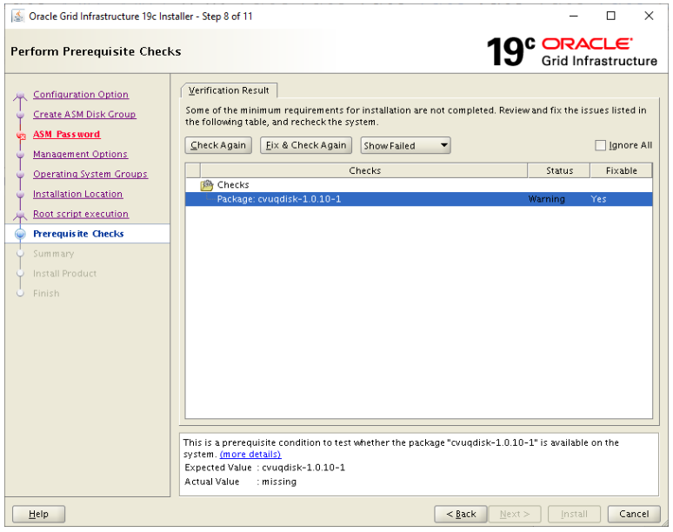Open Operating System Groups step
Image resolution: width=673 pixels, height=532 pixels.
[90, 174]
